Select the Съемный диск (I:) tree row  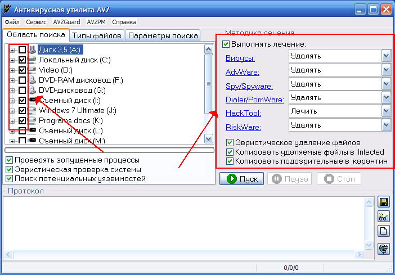(70, 100)
